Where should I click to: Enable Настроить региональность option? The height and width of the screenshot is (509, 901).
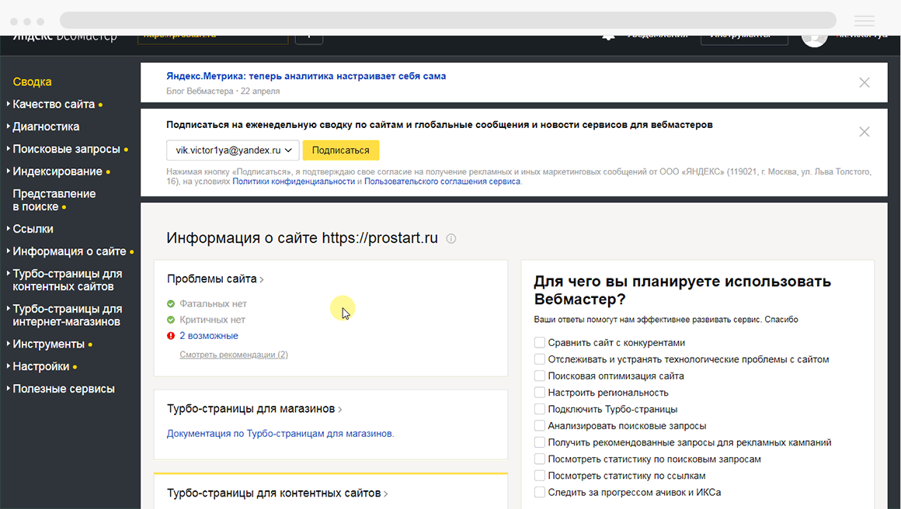540,393
